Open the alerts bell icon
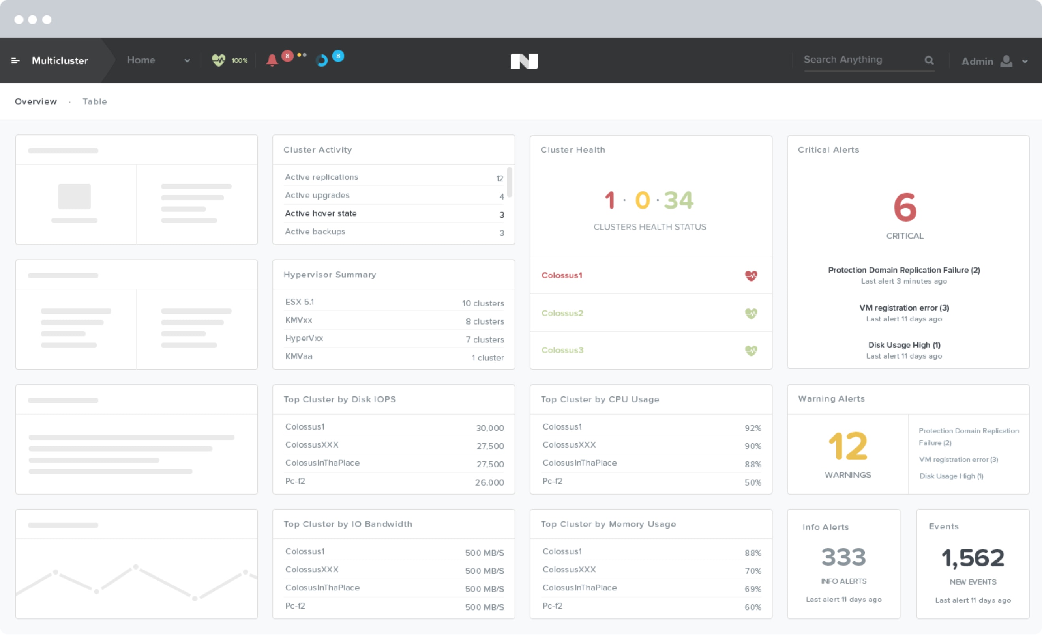1042x635 pixels. point(272,60)
